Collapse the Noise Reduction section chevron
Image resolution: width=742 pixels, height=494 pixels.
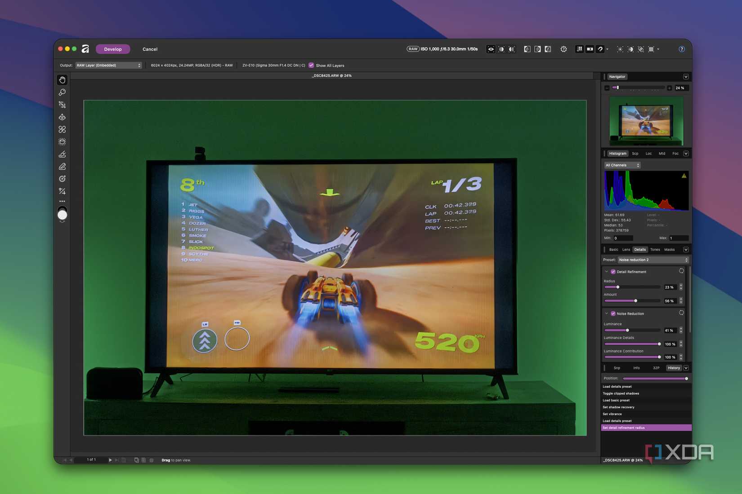click(606, 313)
